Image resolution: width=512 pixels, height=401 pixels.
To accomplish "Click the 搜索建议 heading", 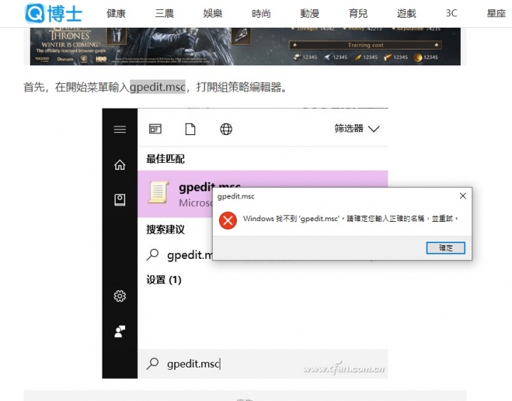I will tap(165, 230).
